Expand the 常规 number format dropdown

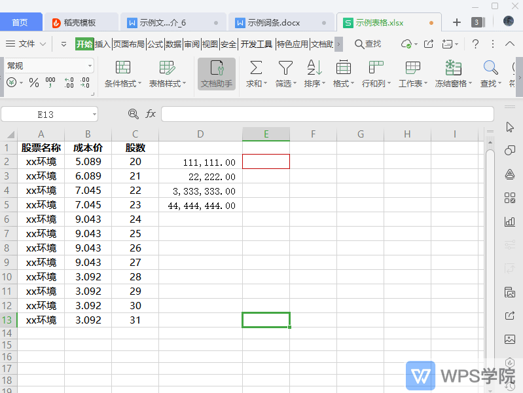(90, 66)
